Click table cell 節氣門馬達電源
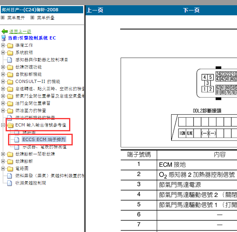This screenshot has width=237, height=232. (x=180, y=185)
